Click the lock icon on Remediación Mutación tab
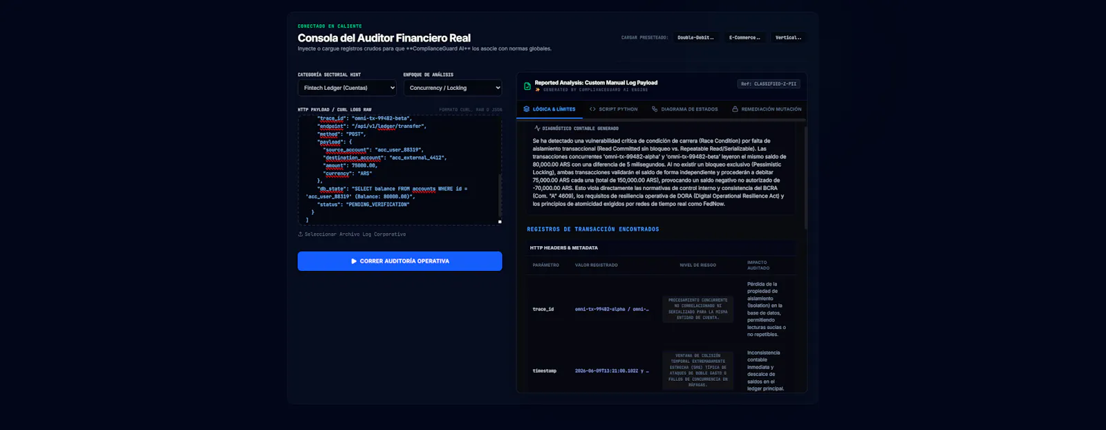The width and height of the screenshot is (1106, 430). pos(735,109)
